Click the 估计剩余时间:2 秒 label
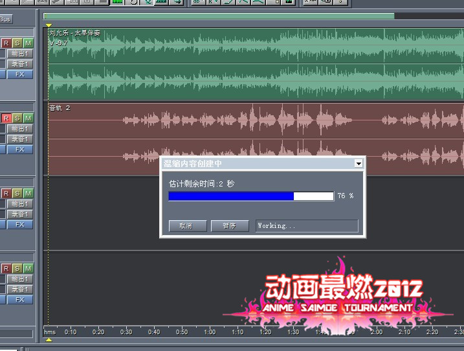 click(201, 184)
